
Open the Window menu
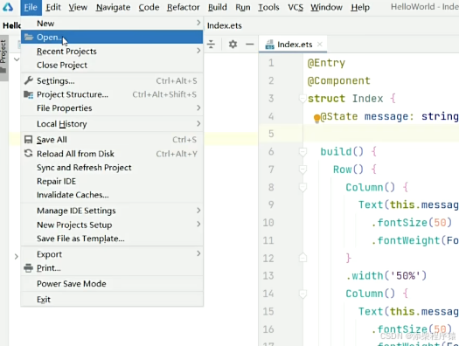(326, 7)
